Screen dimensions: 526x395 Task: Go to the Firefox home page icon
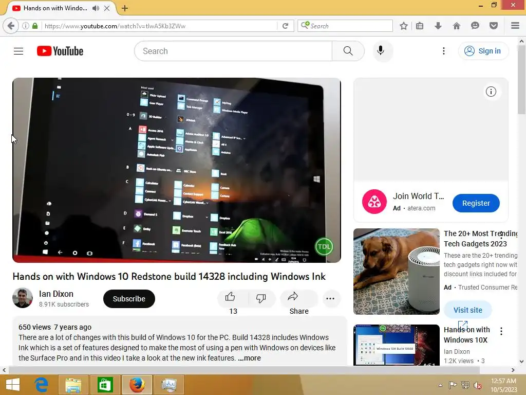click(x=456, y=26)
